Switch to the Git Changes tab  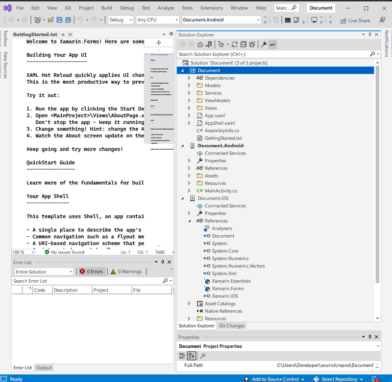(232, 326)
